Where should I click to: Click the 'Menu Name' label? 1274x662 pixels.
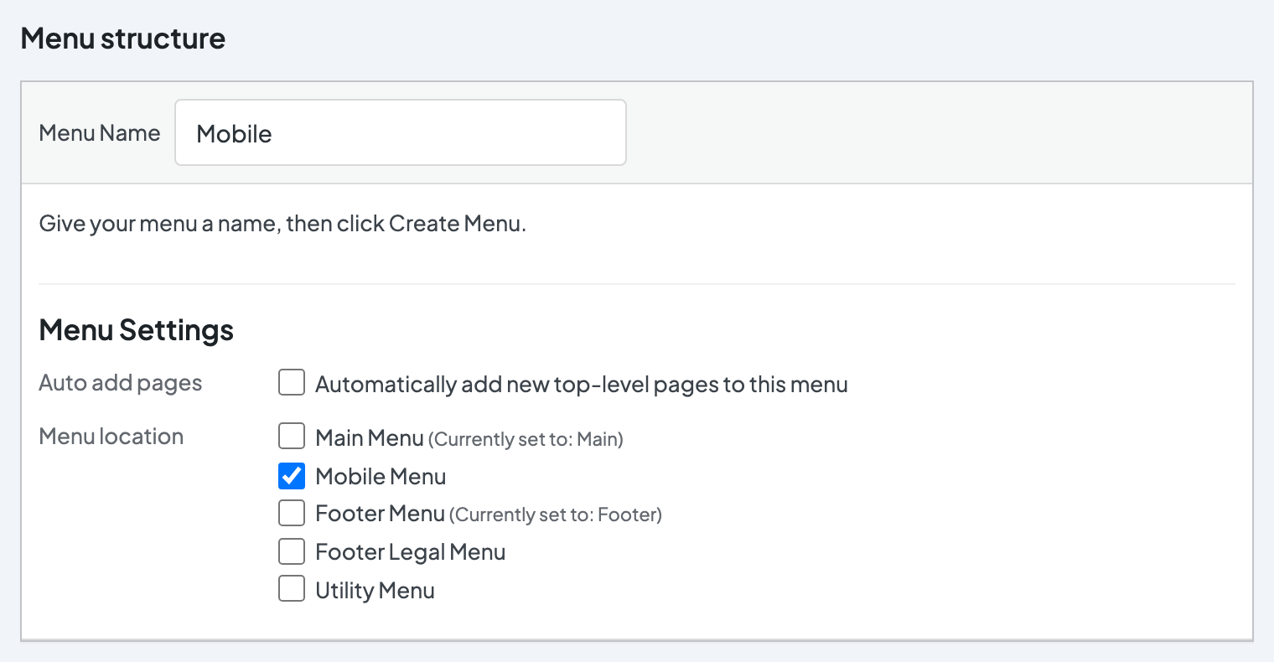(100, 133)
